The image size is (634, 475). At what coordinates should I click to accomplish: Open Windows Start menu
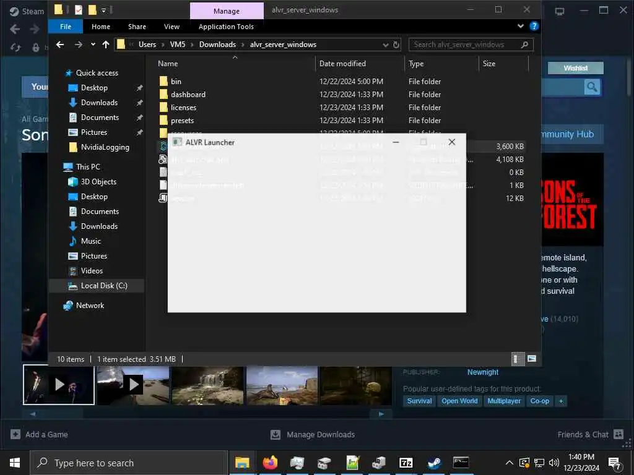15,463
